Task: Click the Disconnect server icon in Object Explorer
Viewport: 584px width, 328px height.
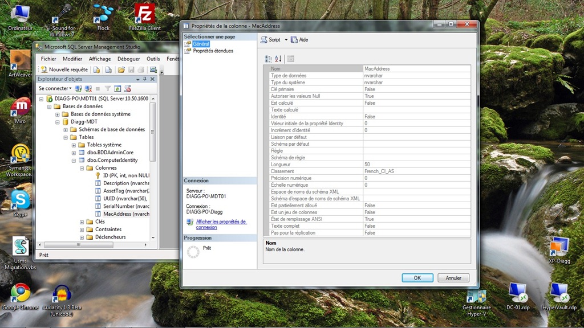Action: 88,88
